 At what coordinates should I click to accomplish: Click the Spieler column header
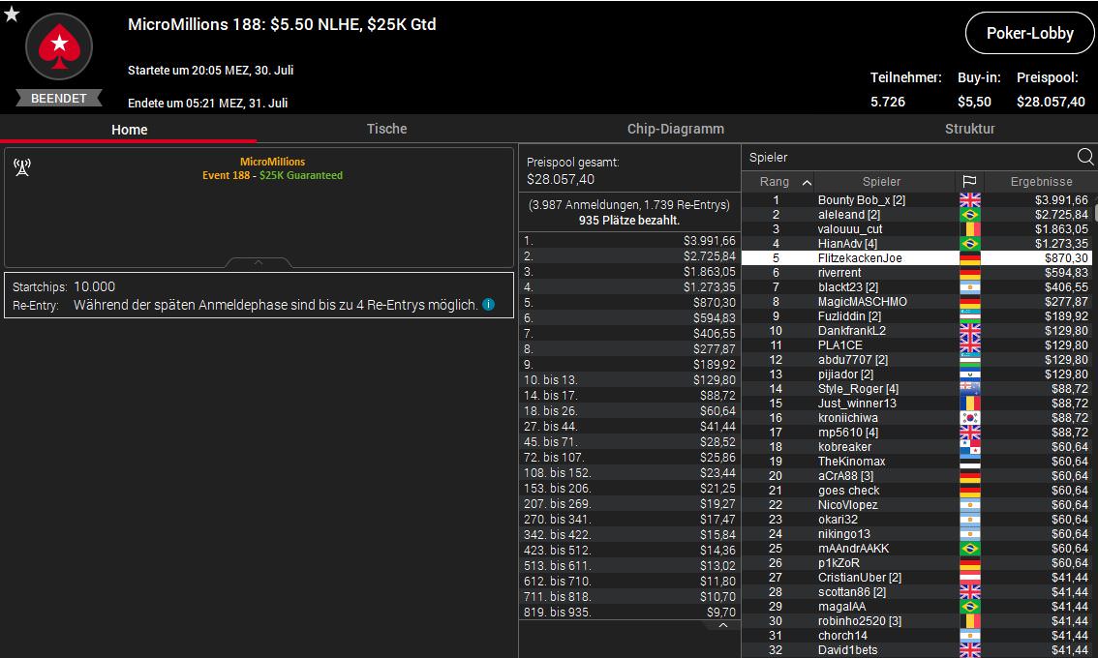(881, 182)
